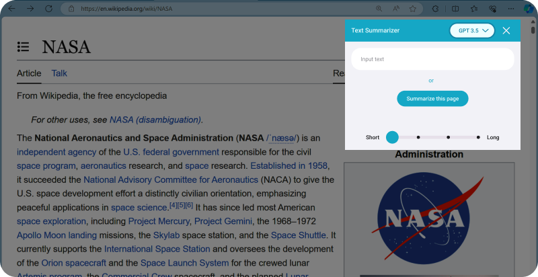
Task: Click the Short slider handle
Action: coord(392,137)
